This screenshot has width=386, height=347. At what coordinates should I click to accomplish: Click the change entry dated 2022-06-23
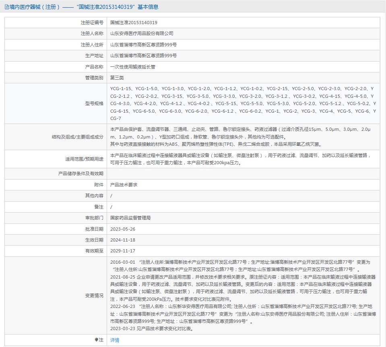[x=243, y=314]
